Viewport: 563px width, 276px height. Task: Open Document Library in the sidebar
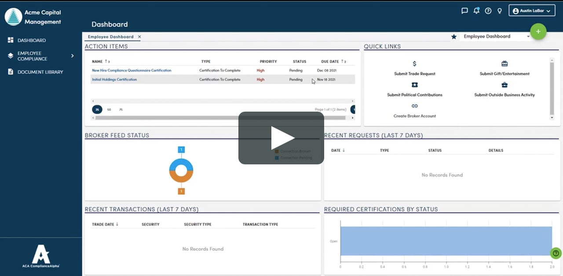point(40,72)
